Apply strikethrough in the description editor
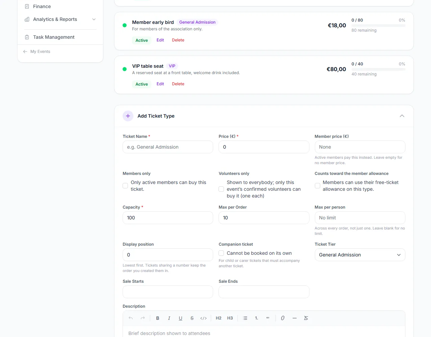The width and height of the screenshot is (431, 337). click(x=192, y=318)
